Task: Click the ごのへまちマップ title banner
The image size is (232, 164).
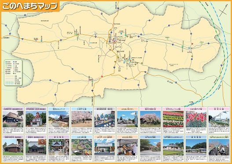Action: (x=30, y=6)
